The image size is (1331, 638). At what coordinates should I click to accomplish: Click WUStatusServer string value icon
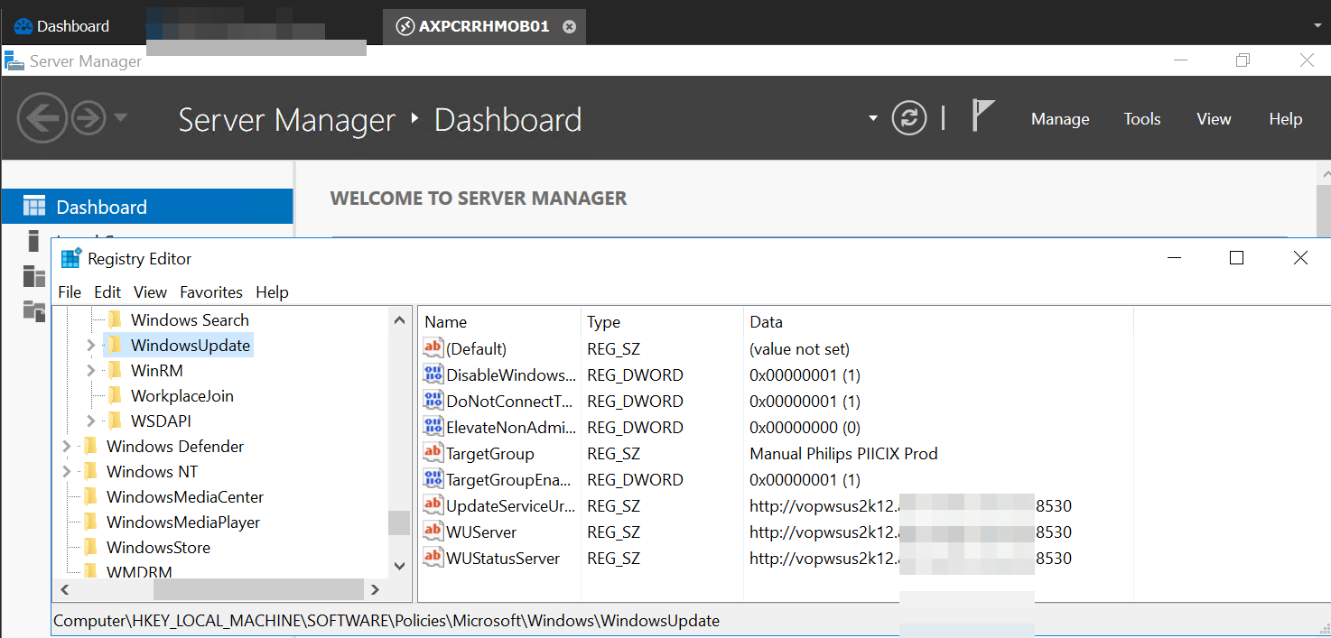point(433,558)
